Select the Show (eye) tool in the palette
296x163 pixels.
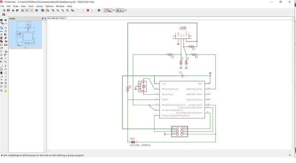(5, 20)
